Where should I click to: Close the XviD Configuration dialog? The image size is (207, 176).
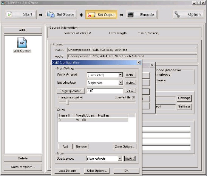(139, 62)
